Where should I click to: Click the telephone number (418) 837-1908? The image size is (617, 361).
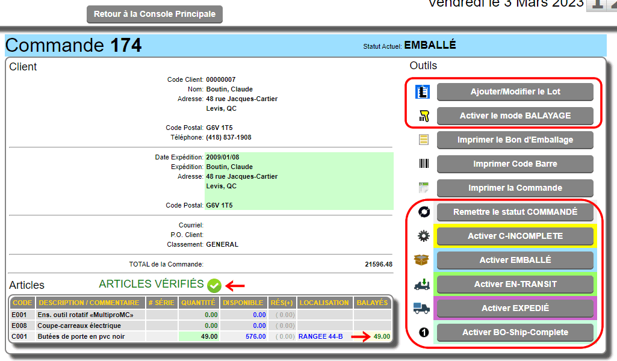[229, 138]
